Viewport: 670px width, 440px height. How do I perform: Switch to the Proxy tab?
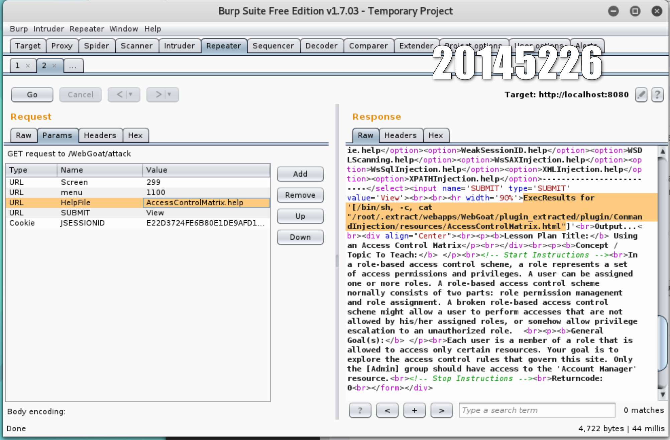62,46
